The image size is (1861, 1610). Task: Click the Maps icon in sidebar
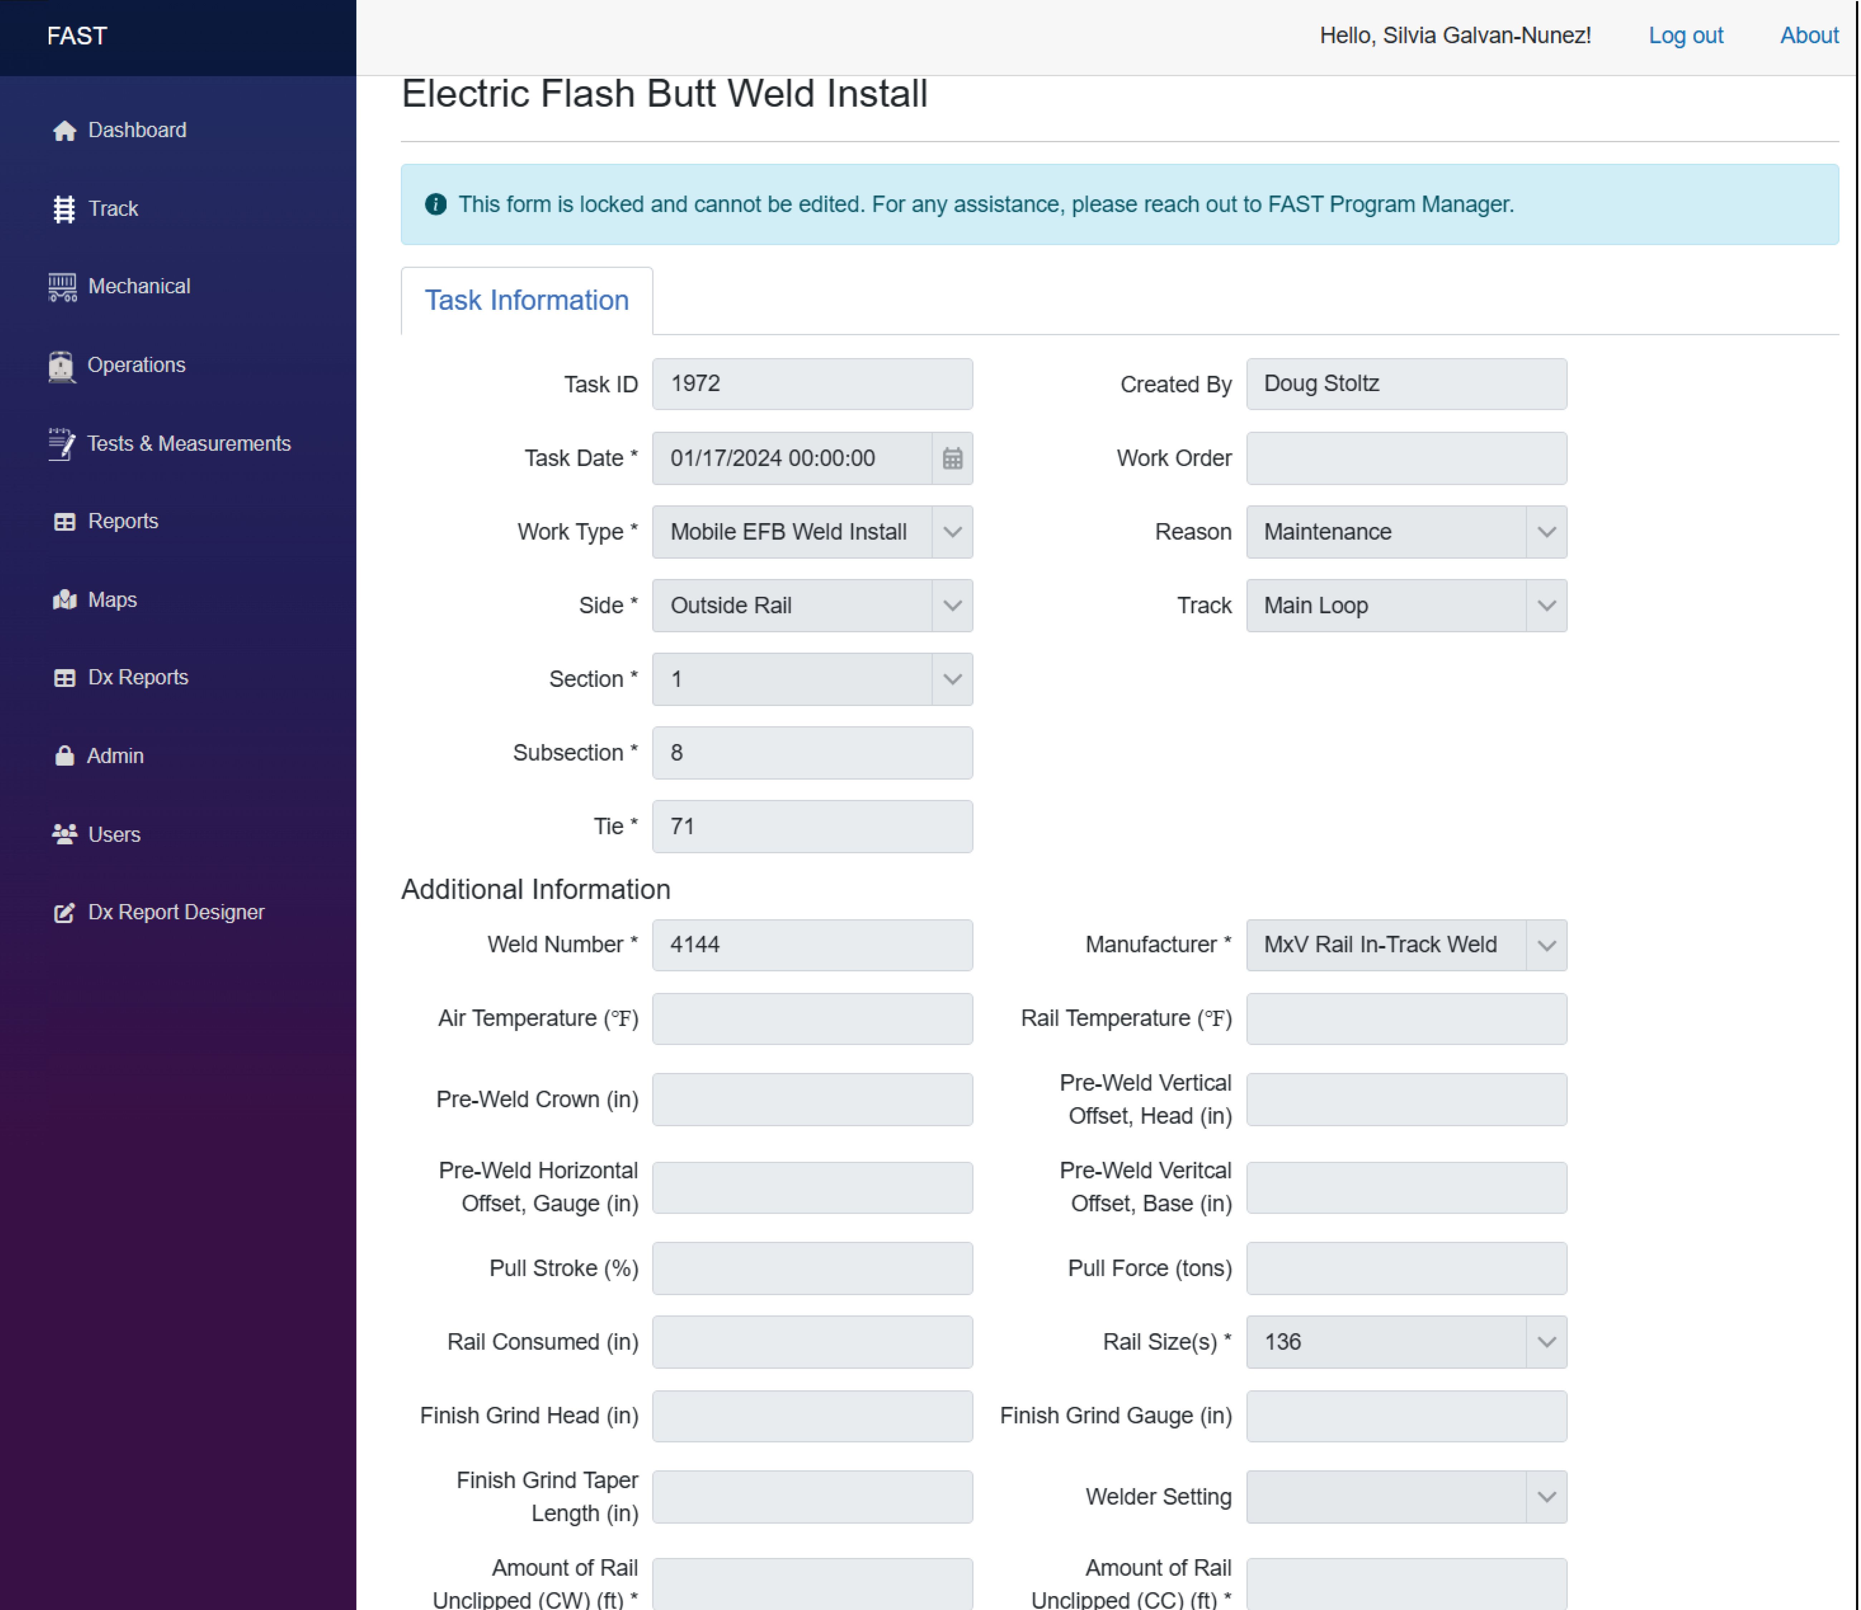(65, 600)
